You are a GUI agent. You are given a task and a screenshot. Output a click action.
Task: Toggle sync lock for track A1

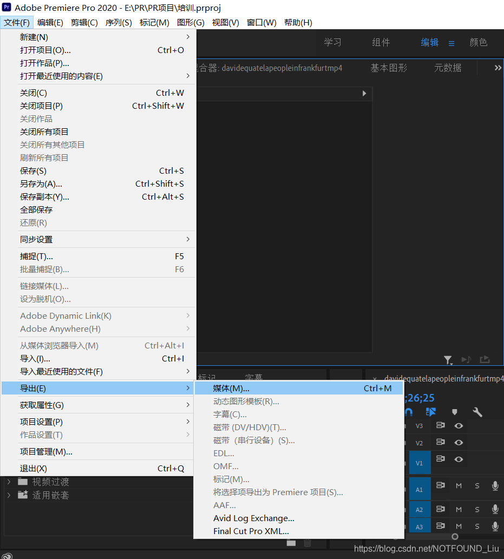(x=441, y=485)
